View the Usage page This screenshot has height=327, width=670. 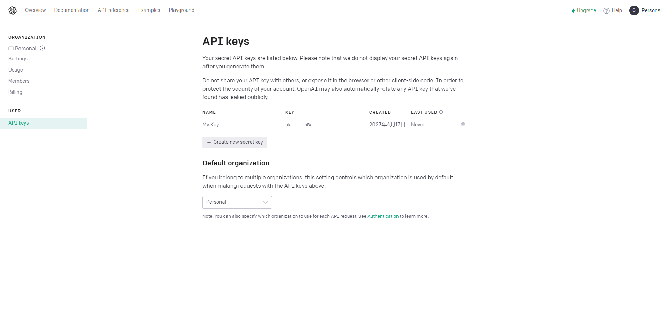(x=16, y=70)
